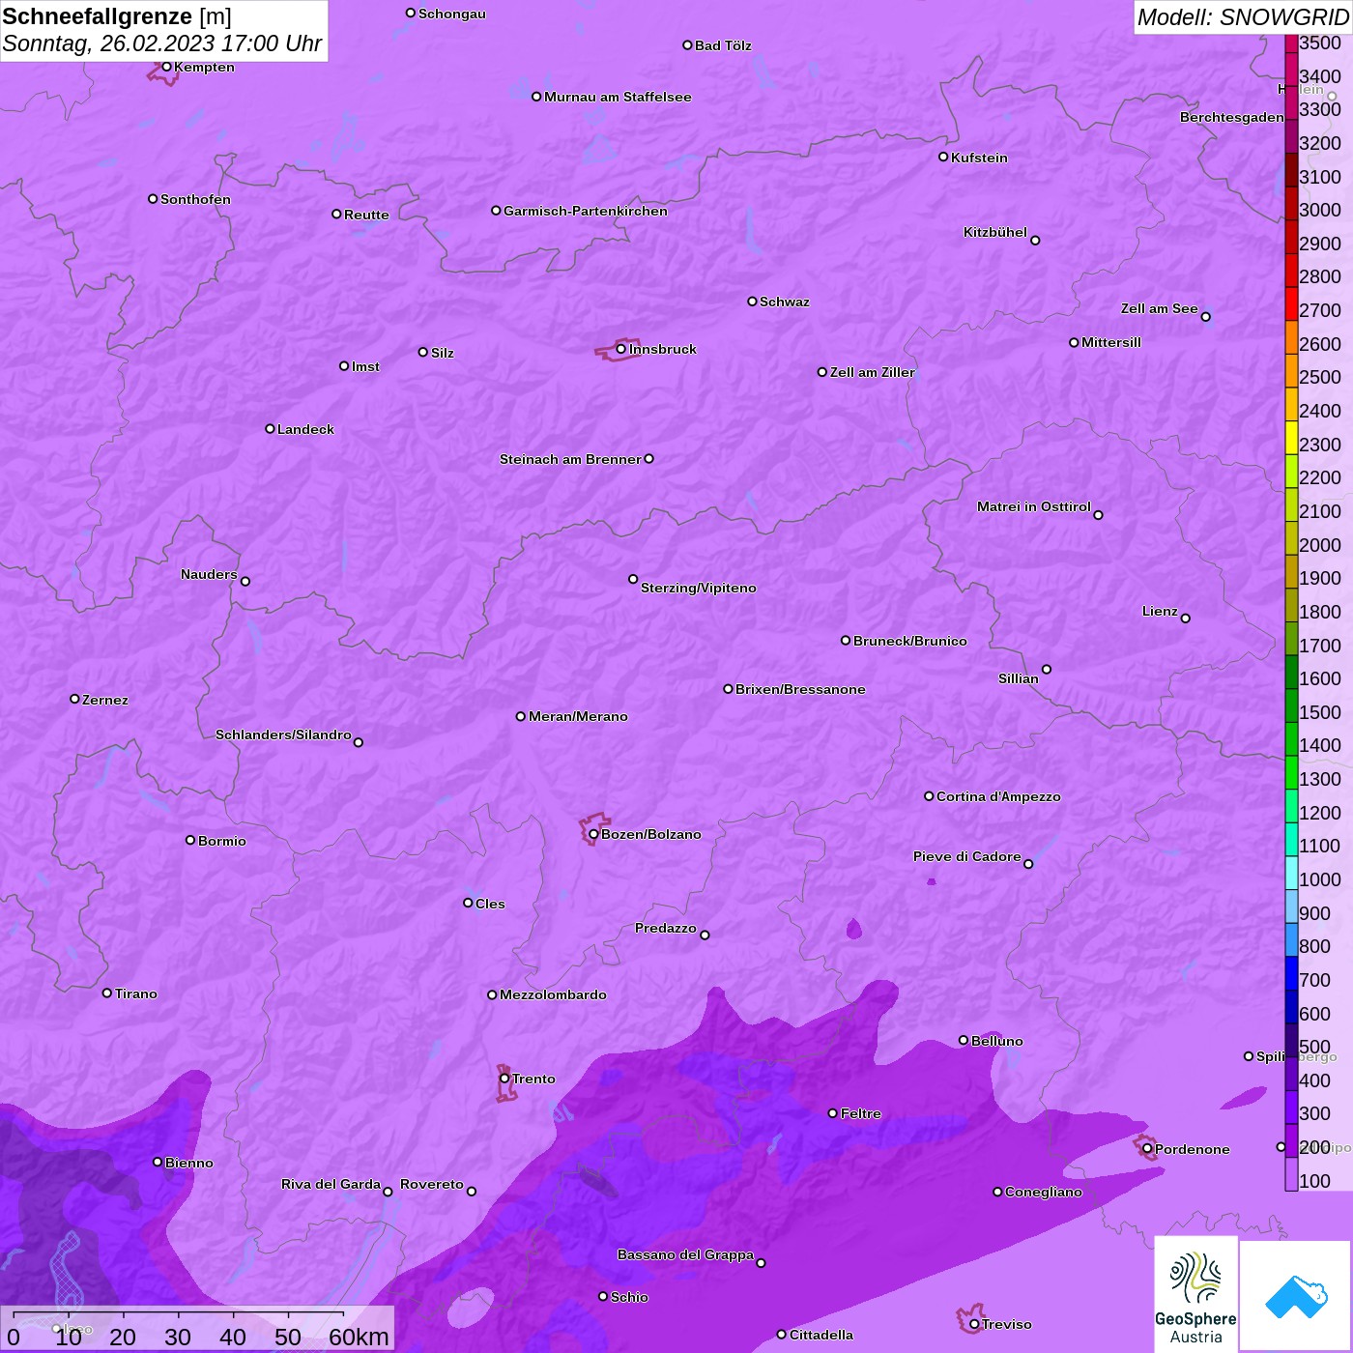Click the Berchtesgaden label

tap(1232, 117)
